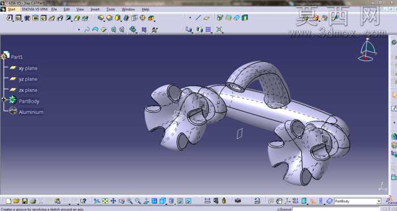Select the Shell tool
This screenshot has width=397, height=211.
point(126,18)
